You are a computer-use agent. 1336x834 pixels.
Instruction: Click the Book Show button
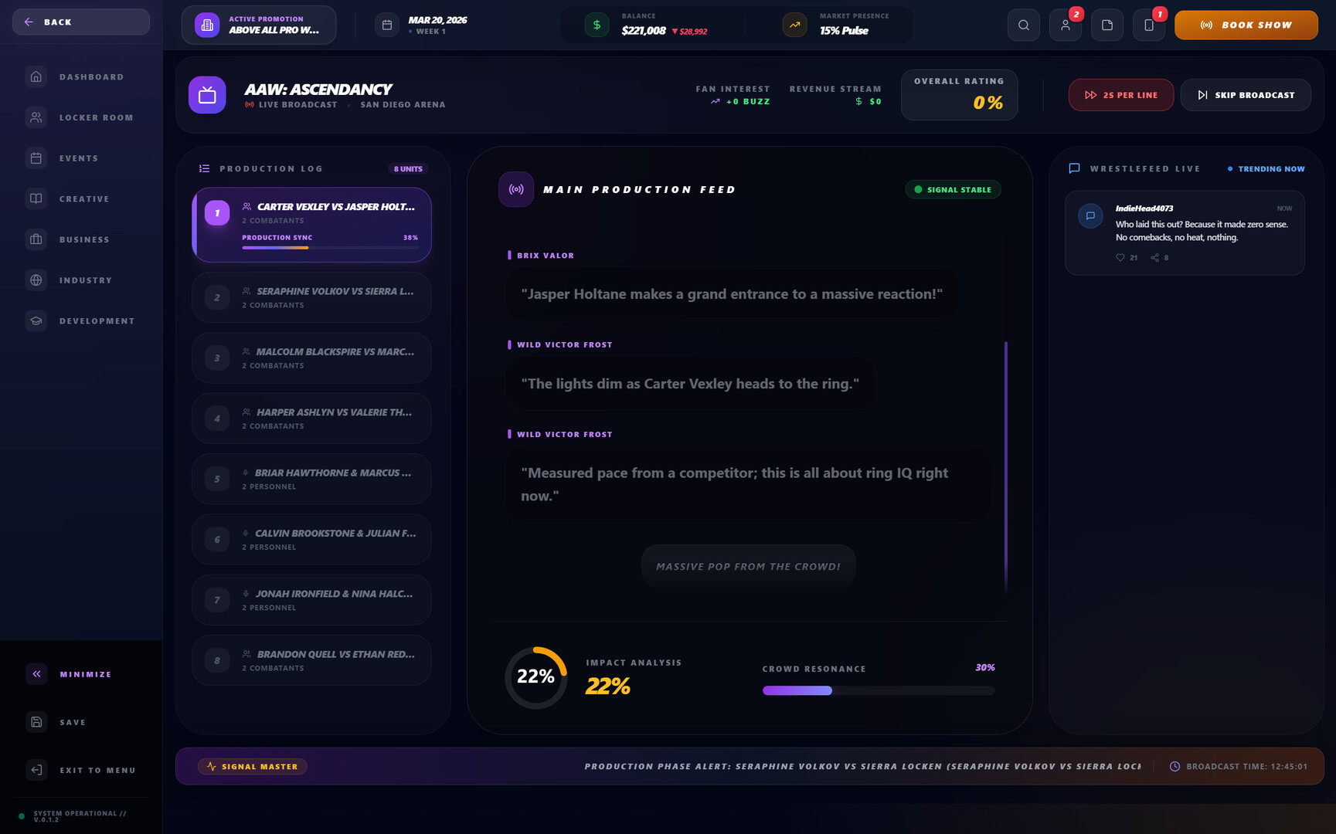pyautogui.click(x=1246, y=25)
